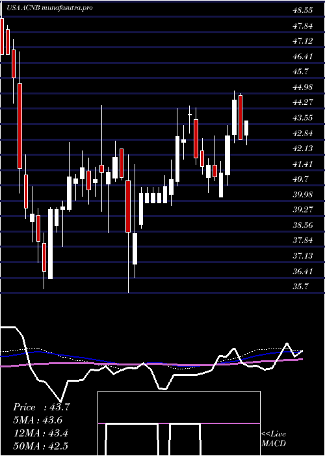Click the MACD histogram box panel
The height and width of the screenshot is (456, 325).
tap(179, 423)
